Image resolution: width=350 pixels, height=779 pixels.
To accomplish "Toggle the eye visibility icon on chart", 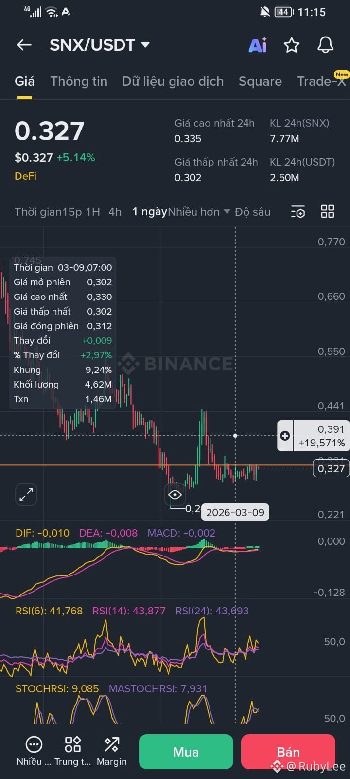I will click(x=175, y=495).
